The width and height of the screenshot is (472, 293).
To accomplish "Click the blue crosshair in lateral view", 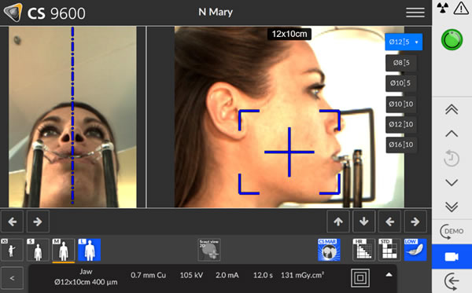I will [289, 152].
